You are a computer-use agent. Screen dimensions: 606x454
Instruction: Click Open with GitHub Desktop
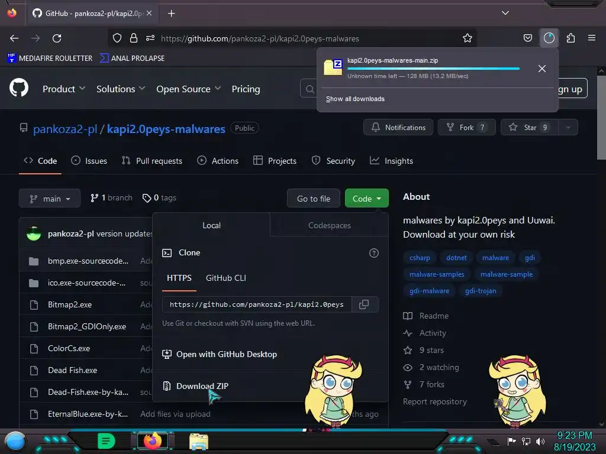220,354
